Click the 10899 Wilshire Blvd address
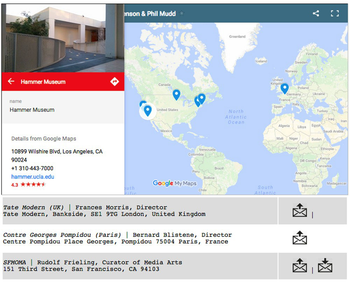 pos(57,156)
